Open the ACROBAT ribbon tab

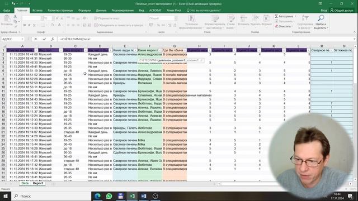tap(156, 11)
